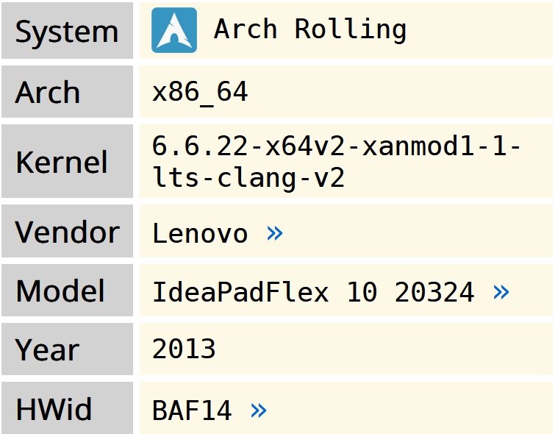Click the 2013 year value
The image size is (555, 434).
184,348
